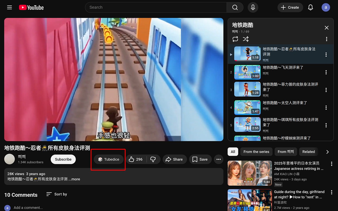Open the playlist panel's more options menu
The width and height of the screenshot is (338, 211).
point(327,39)
